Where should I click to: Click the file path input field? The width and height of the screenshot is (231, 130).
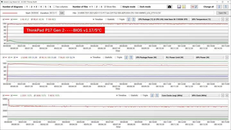coord(144,13)
